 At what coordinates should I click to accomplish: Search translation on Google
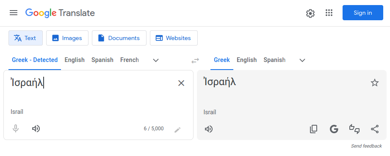click(x=334, y=129)
